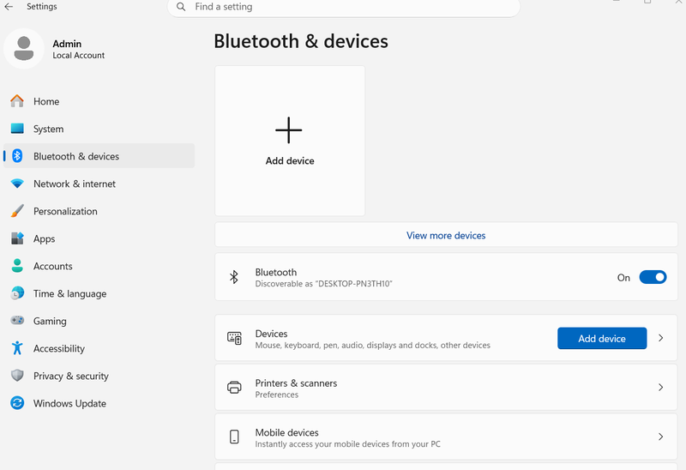Click the Accessibility figure icon
Image resolution: width=686 pixels, height=470 pixels.
pyautogui.click(x=17, y=348)
